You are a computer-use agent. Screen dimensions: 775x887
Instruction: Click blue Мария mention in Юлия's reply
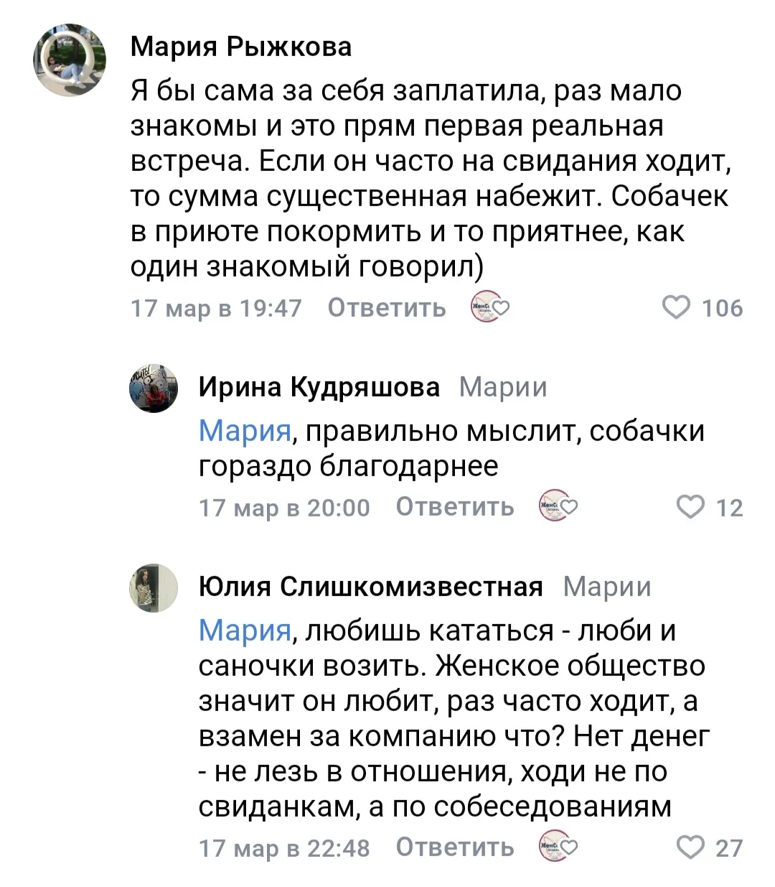244,631
